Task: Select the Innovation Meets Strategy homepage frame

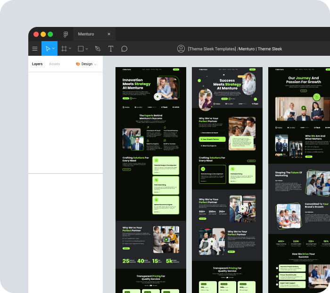Action: click(x=151, y=180)
